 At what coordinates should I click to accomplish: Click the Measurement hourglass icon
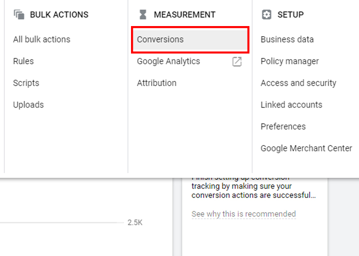pos(143,14)
